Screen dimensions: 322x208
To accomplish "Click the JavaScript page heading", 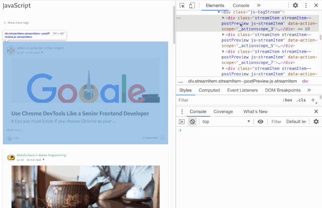I will tap(17, 6).
